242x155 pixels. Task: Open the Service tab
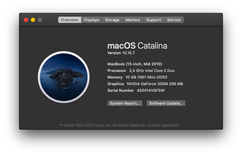tap(174, 20)
